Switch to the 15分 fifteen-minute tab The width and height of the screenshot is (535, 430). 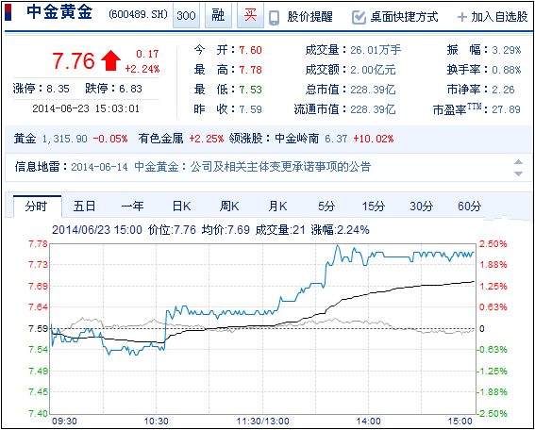tap(374, 207)
